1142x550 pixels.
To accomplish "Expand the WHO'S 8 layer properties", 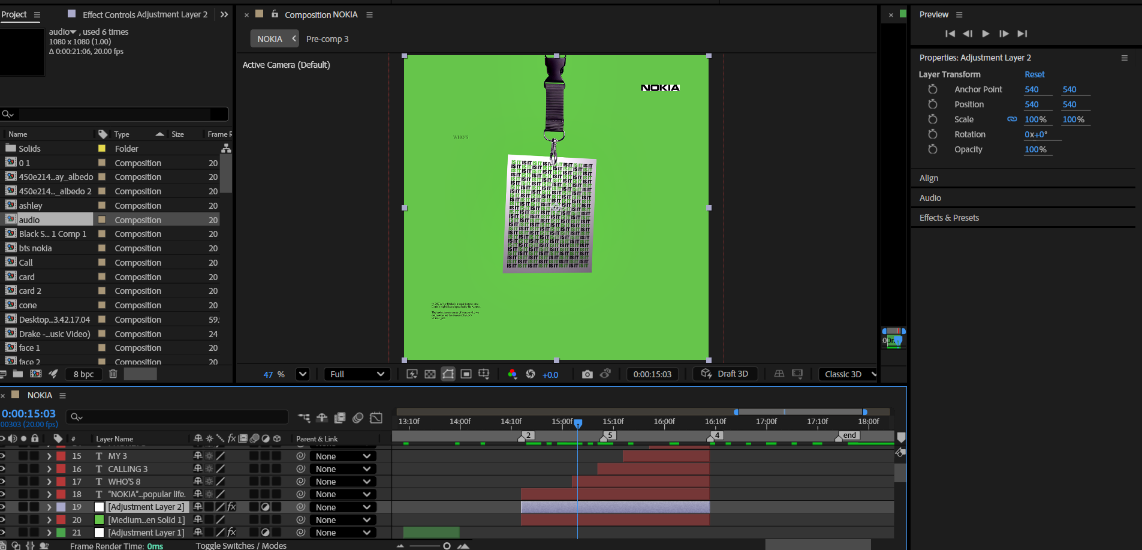I will click(x=49, y=482).
